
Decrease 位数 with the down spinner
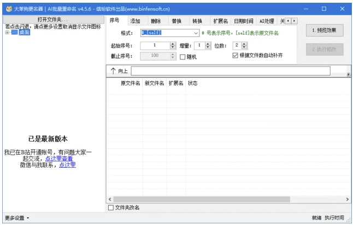click(x=245, y=48)
